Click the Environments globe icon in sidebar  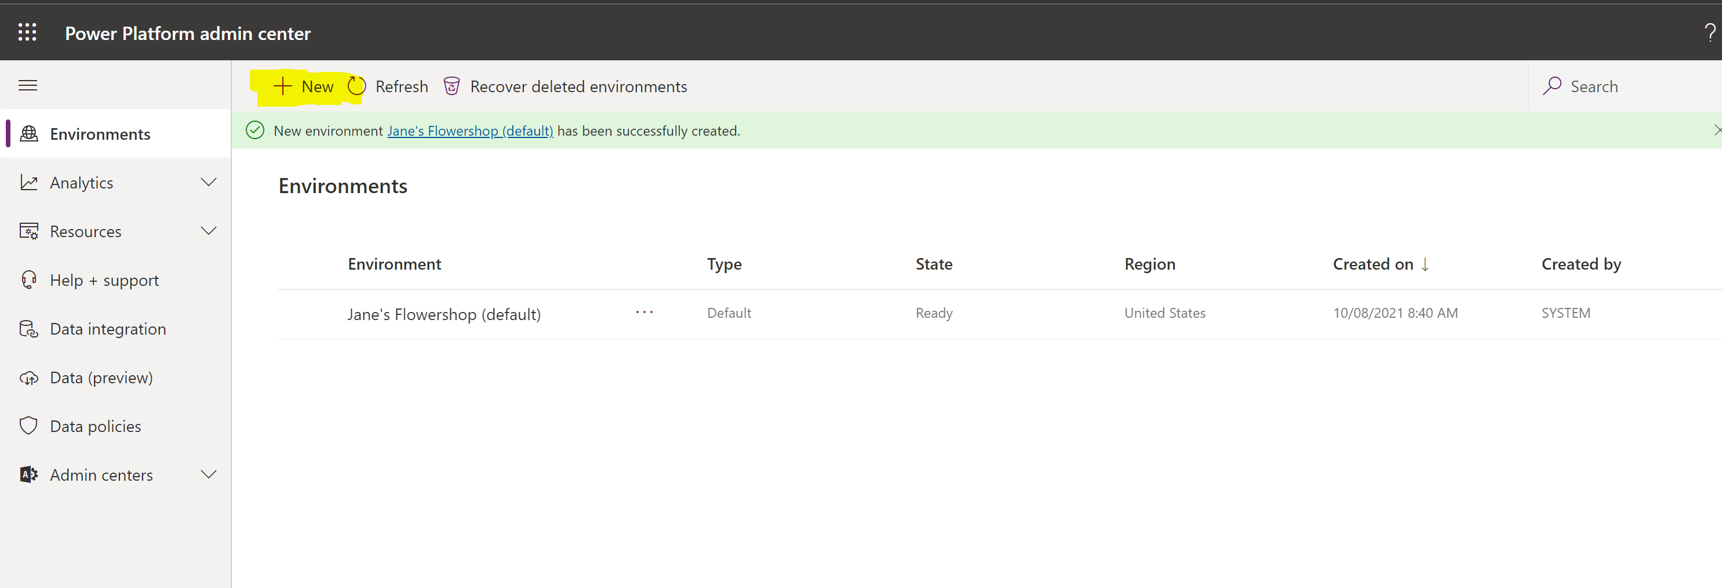point(29,134)
